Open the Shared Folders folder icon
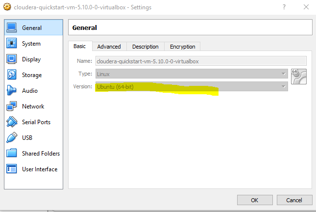 11,153
